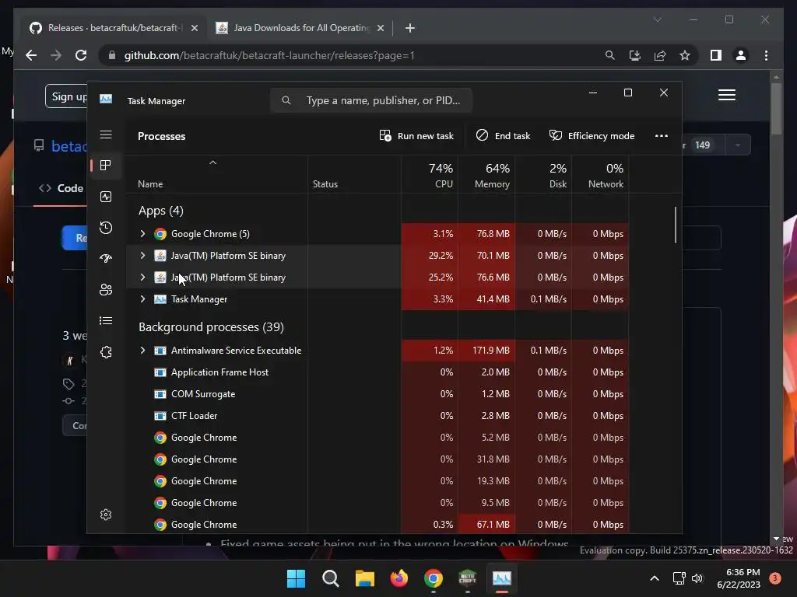Expand the Task Manager process row
797x597 pixels.
[x=143, y=299]
